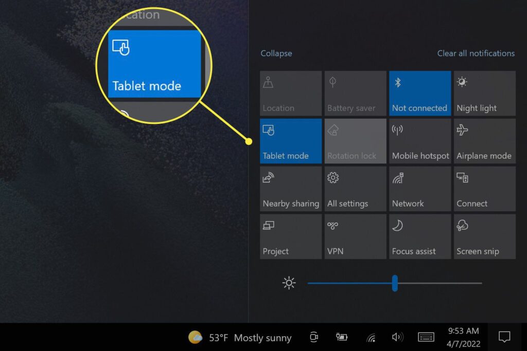Enable Rotation lock
Viewport: 527px width, 351px height.
click(x=355, y=141)
